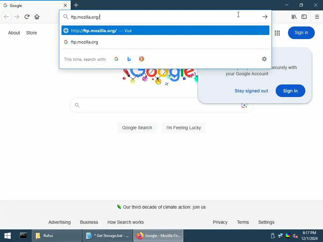
Task: Search this time with Google icon
Action: (x=116, y=59)
